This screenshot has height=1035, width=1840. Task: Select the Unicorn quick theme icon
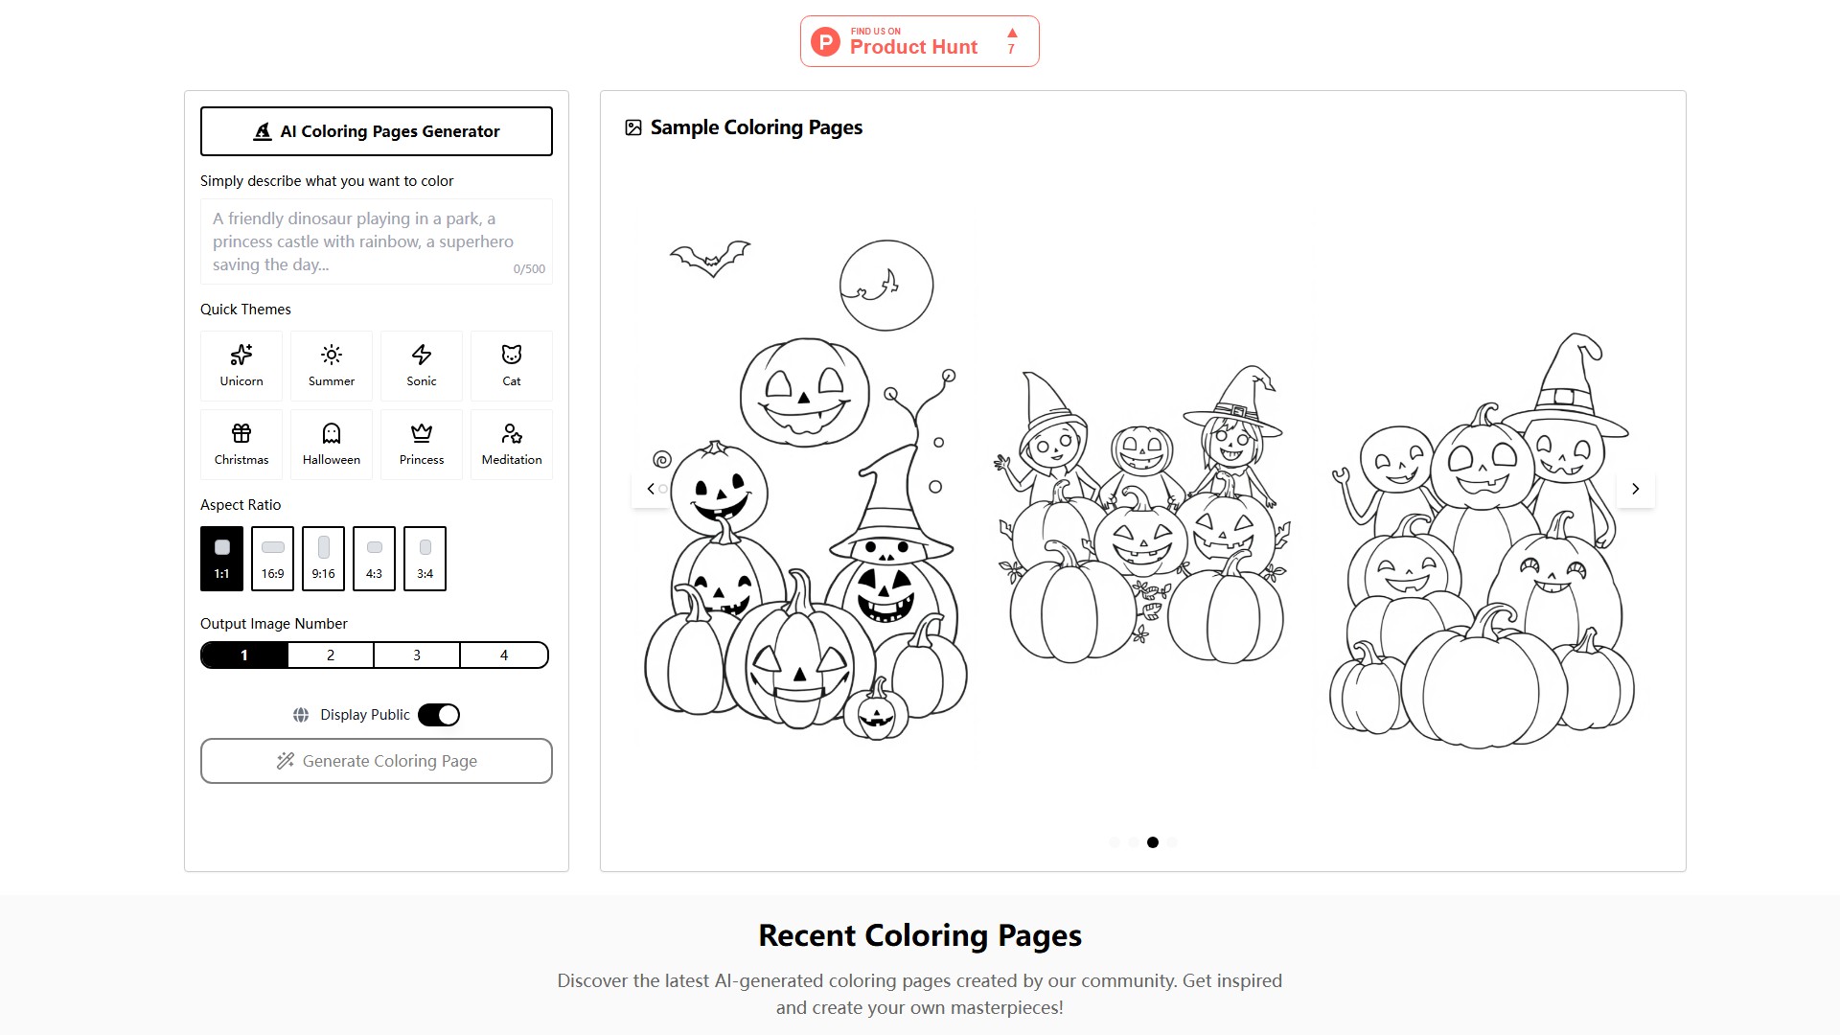[241, 365]
